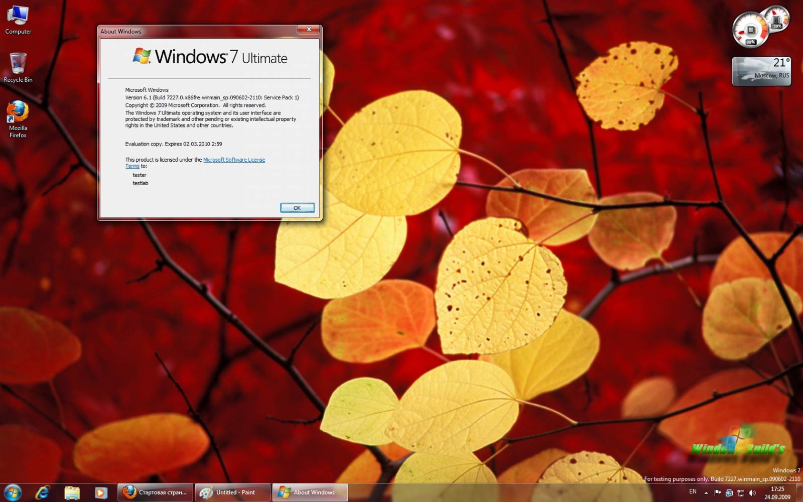This screenshot has height=502, width=803.
Task: Open the Windows Start orb
Action: (13, 492)
